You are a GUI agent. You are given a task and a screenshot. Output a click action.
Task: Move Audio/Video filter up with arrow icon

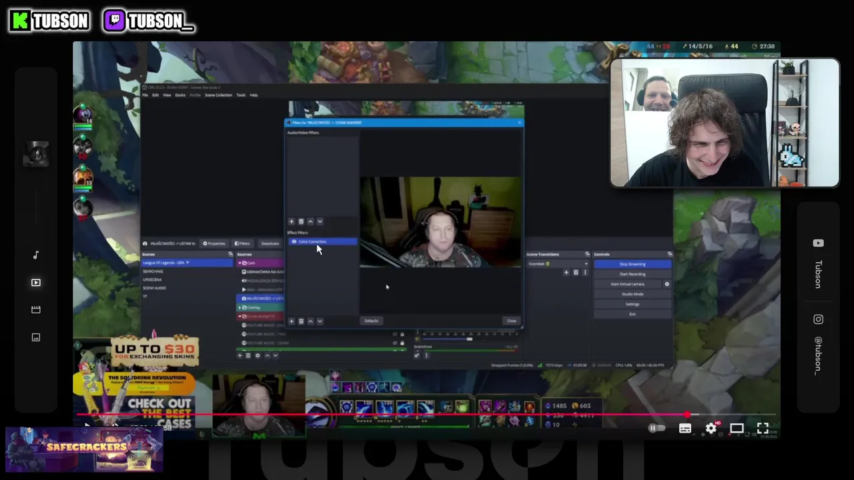coord(310,221)
